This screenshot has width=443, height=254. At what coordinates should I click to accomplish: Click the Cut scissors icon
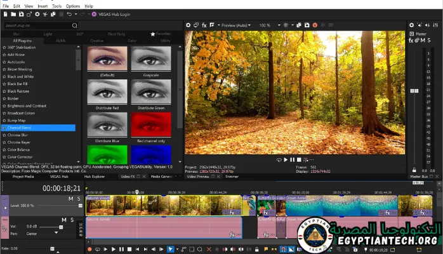[x=44, y=13]
